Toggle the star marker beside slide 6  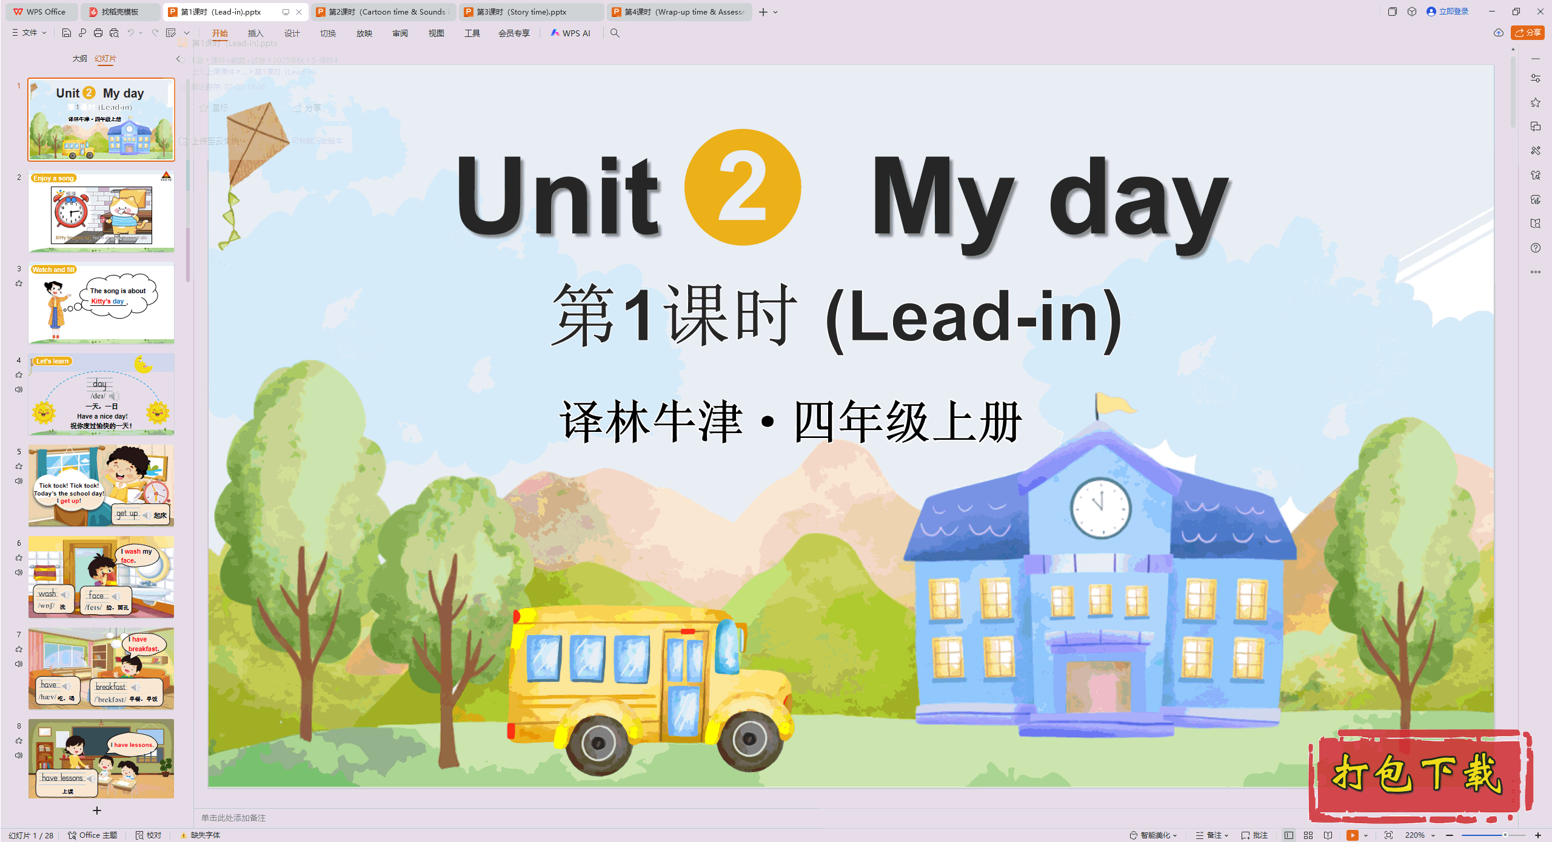(x=19, y=557)
